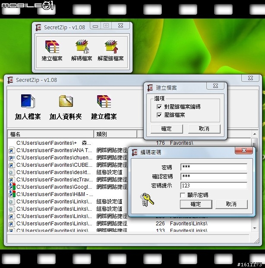
Task: Select row C:\Users\user\Favorites\Googl...
Action: (x=54, y=187)
